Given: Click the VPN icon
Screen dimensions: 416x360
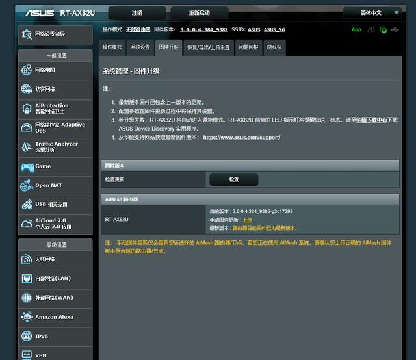Looking at the screenshot, I should 27,355.
